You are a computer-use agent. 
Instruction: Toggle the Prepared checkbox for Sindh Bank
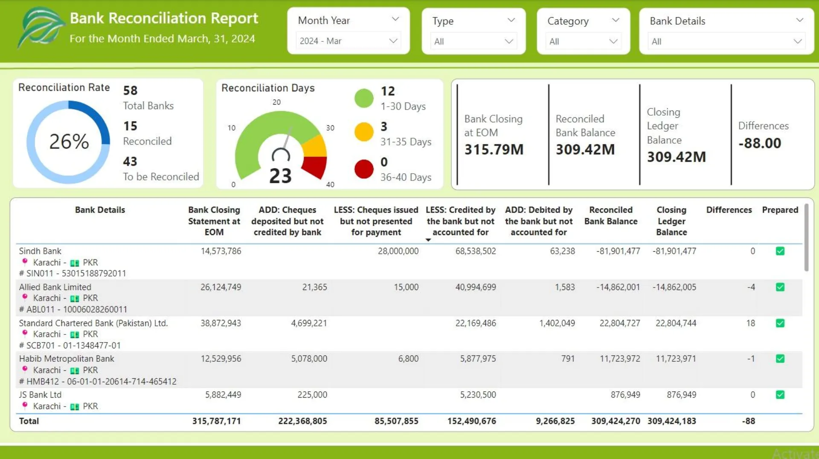coord(780,251)
